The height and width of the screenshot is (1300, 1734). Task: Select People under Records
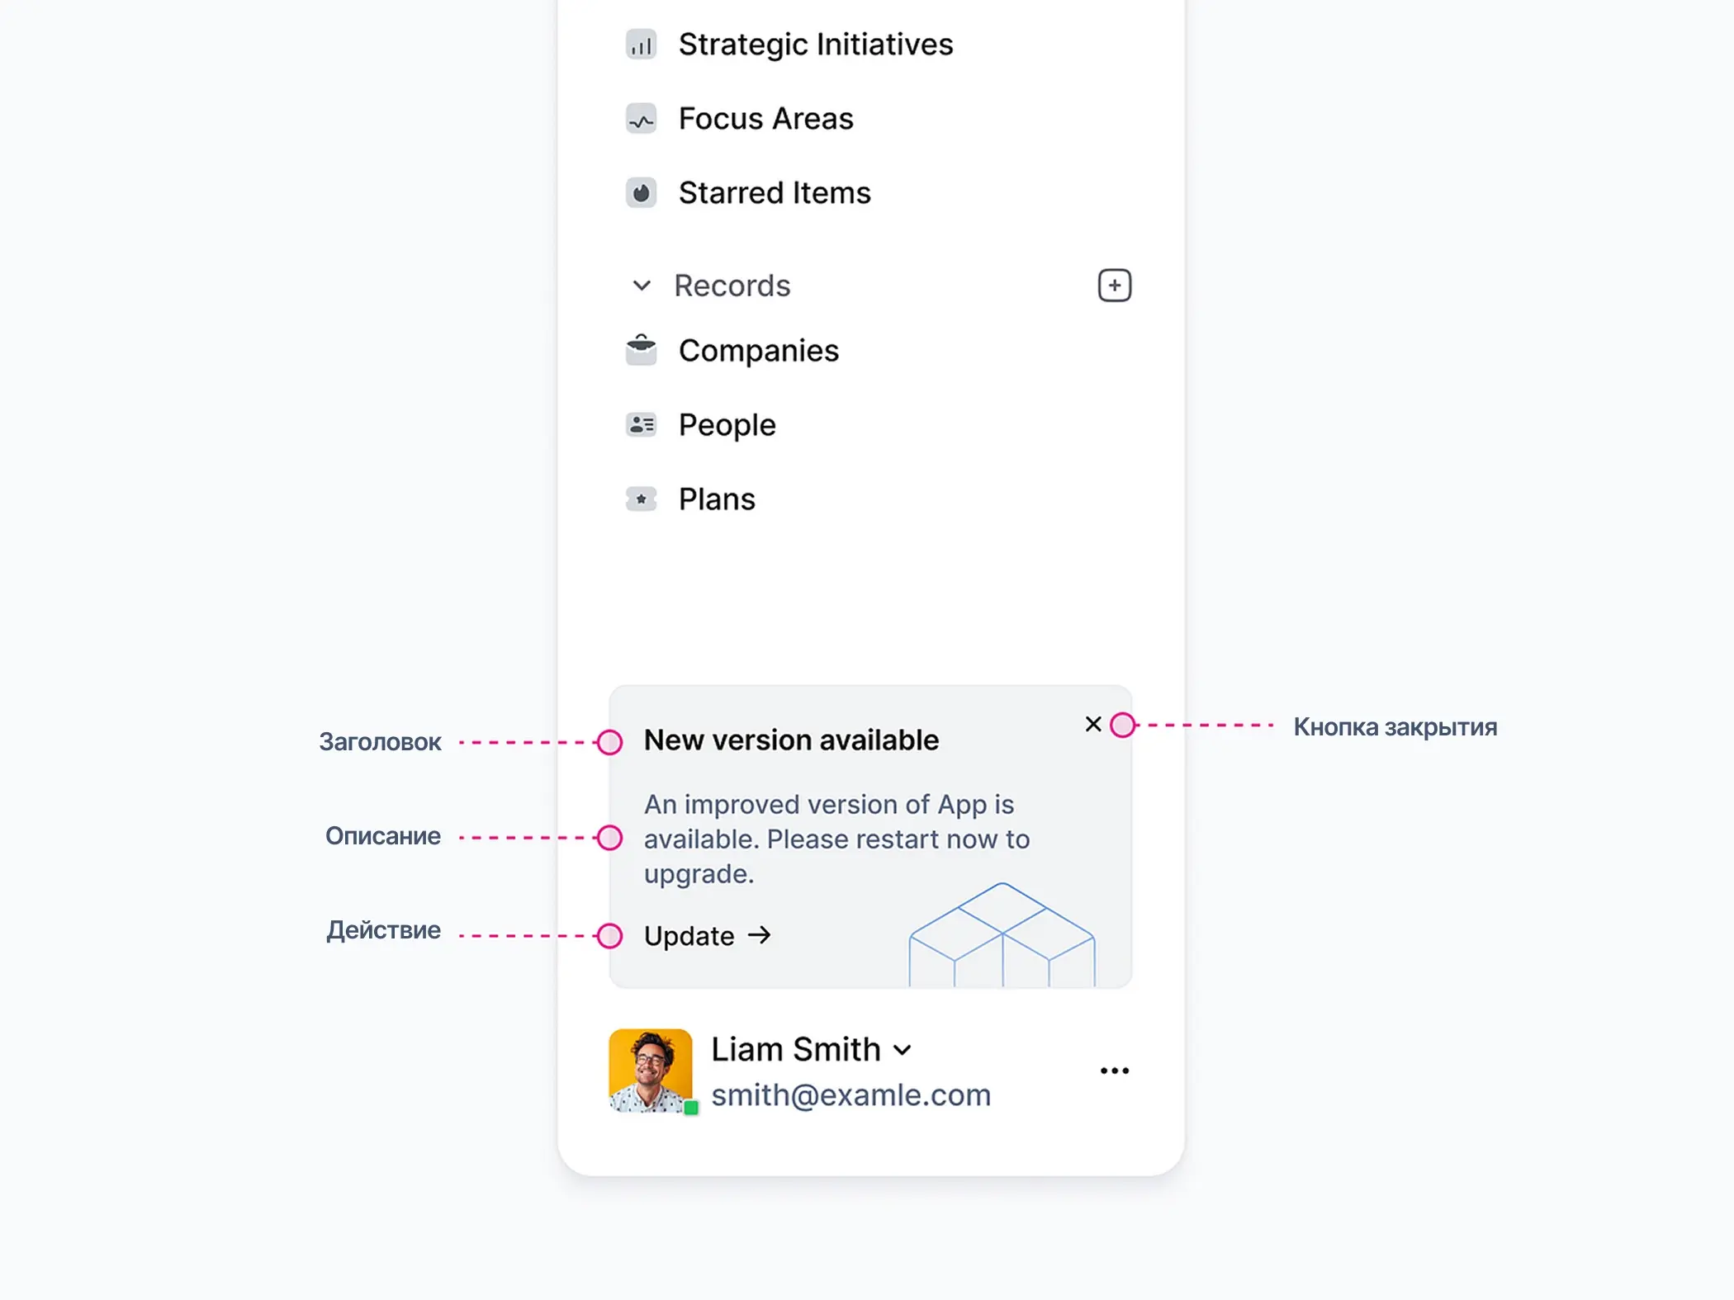click(727, 424)
